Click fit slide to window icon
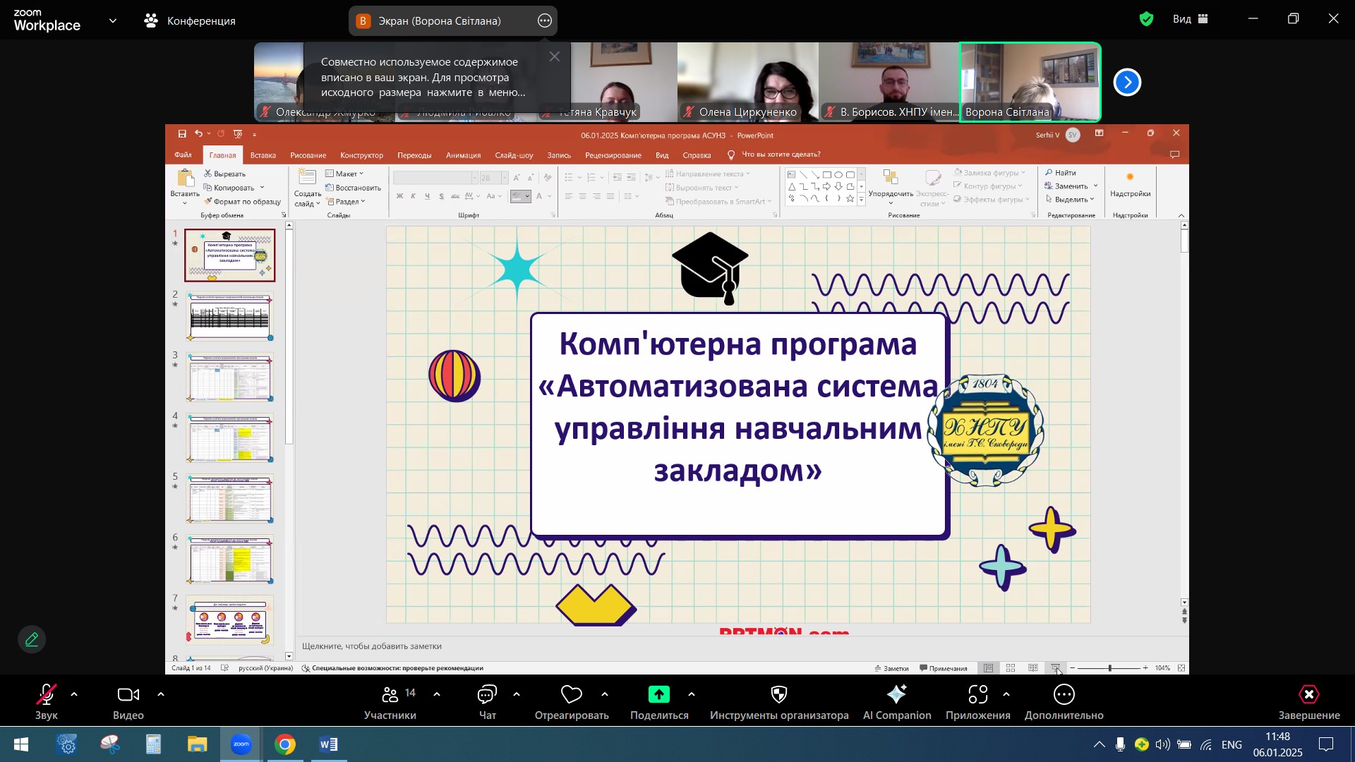The width and height of the screenshot is (1355, 762). 1181,668
